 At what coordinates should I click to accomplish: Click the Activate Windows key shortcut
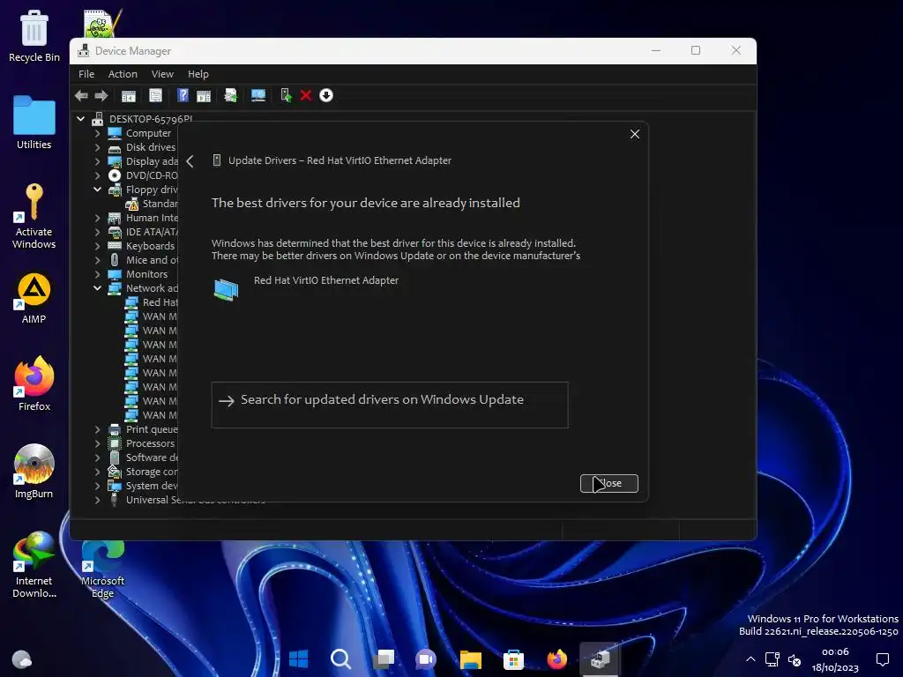coord(34,216)
